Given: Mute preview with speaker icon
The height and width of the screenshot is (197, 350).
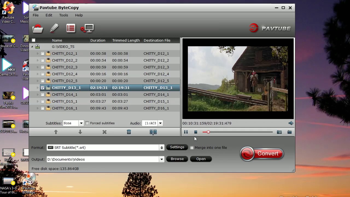Looking at the screenshot, I should (x=291, y=123).
